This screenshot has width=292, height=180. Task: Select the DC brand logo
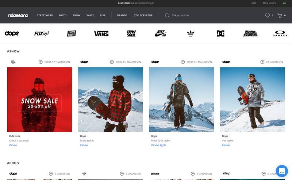(220, 34)
